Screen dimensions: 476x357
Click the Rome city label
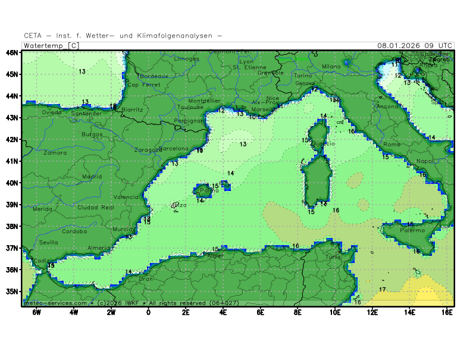pos(392,145)
